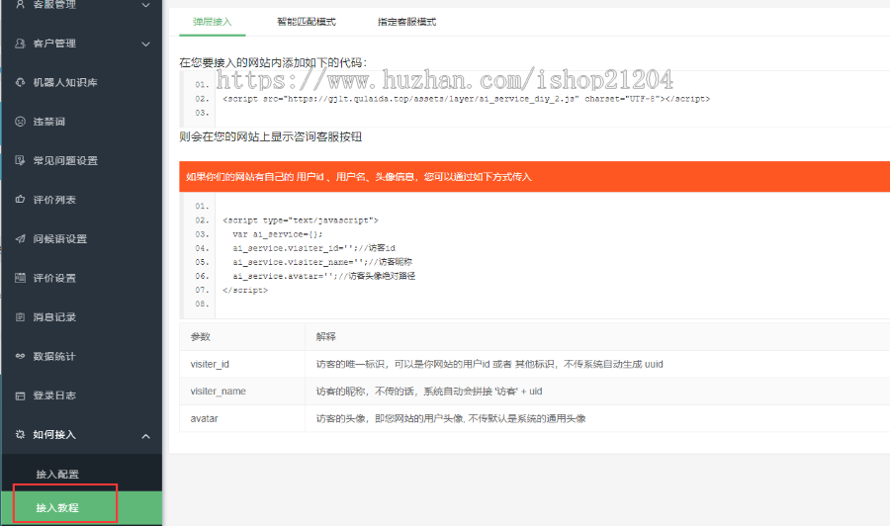Click the 机器人知识库 icon in sidebar
The width and height of the screenshot is (890, 526).
(x=20, y=82)
